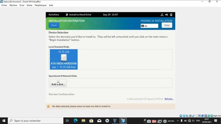Click the disk icon above Add a disk...
Image resolution: width=221 pixels, height=124 pixels.
[x=58, y=81]
